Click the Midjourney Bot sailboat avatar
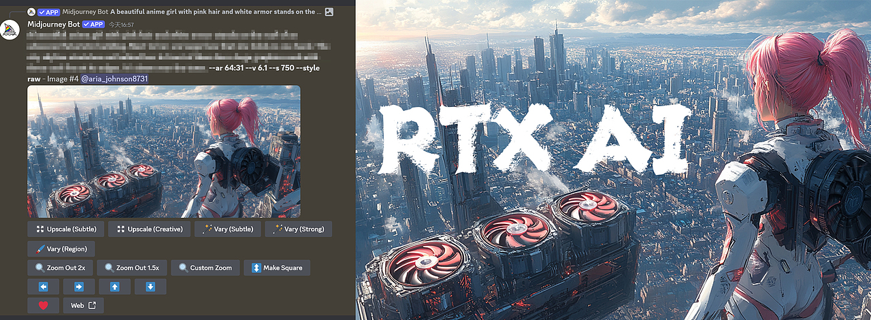Image resolution: width=871 pixels, height=320 pixels. click(x=10, y=31)
